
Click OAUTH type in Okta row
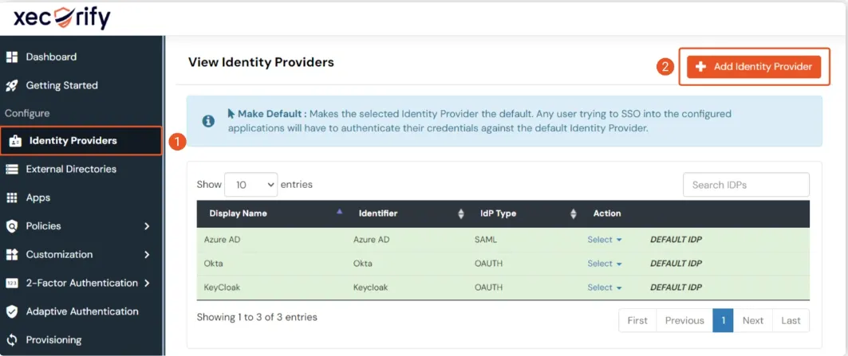pyautogui.click(x=489, y=264)
